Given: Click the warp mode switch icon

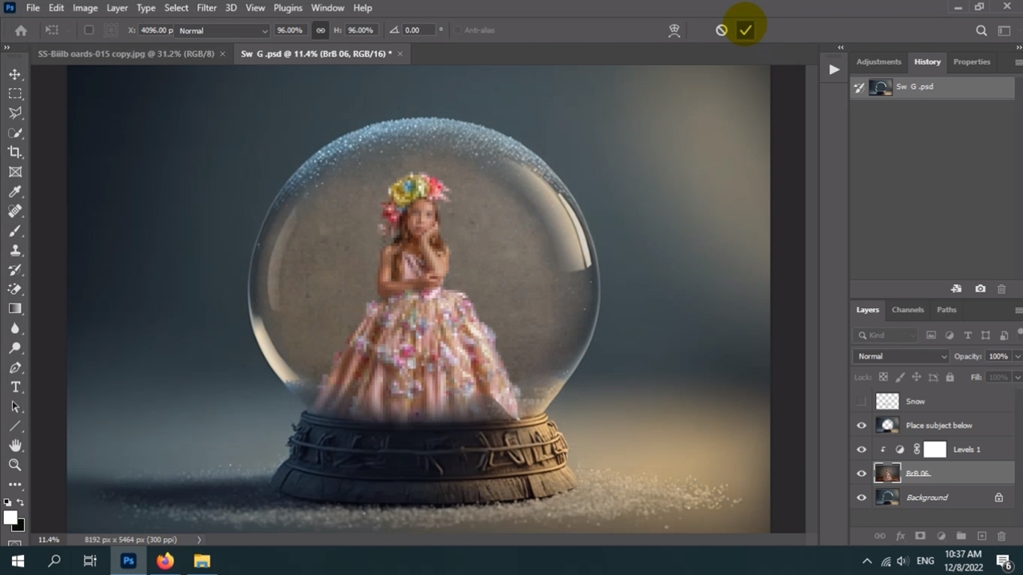Looking at the screenshot, I should pyautogui.click(x=675, y=30).
